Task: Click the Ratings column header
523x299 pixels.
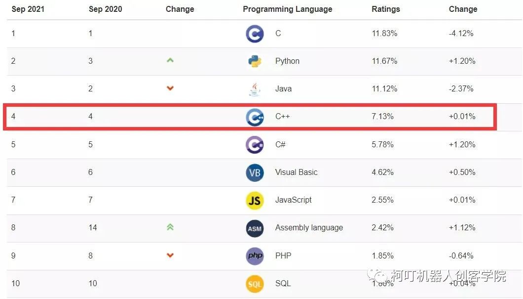Action: [x=385, y=9]
